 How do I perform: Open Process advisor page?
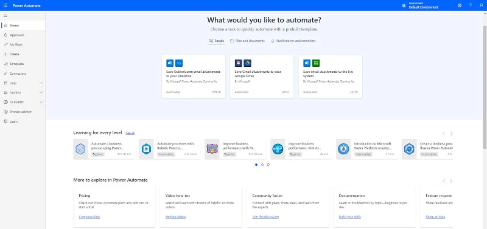[23, 112]
